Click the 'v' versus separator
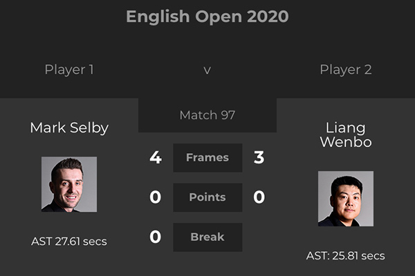The width and height of the screenshot is (415, 276). 207,70
